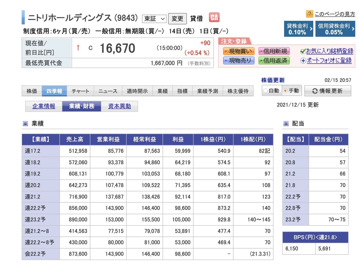
Task: Expand the 貸株金利 0.10% box
Action: pyautogui.click(x=298, y=29)
